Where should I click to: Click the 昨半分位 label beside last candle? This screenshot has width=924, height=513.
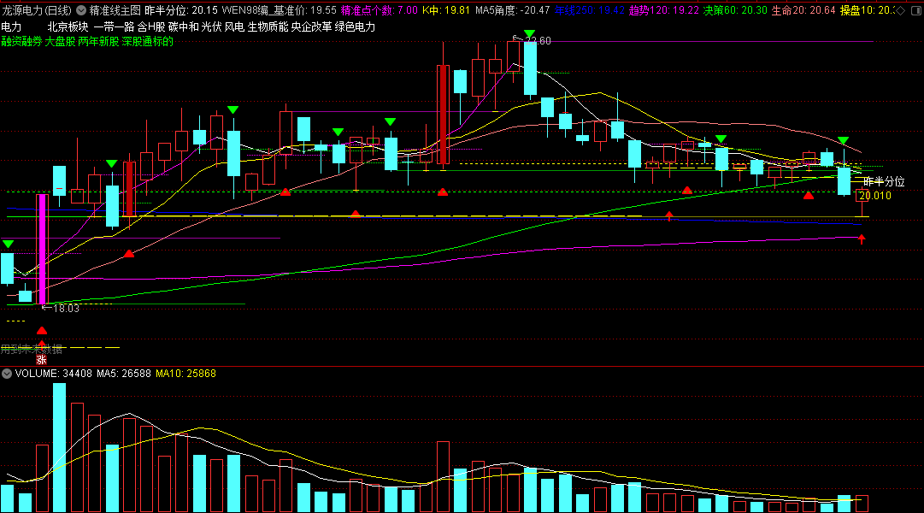(884, 181)
